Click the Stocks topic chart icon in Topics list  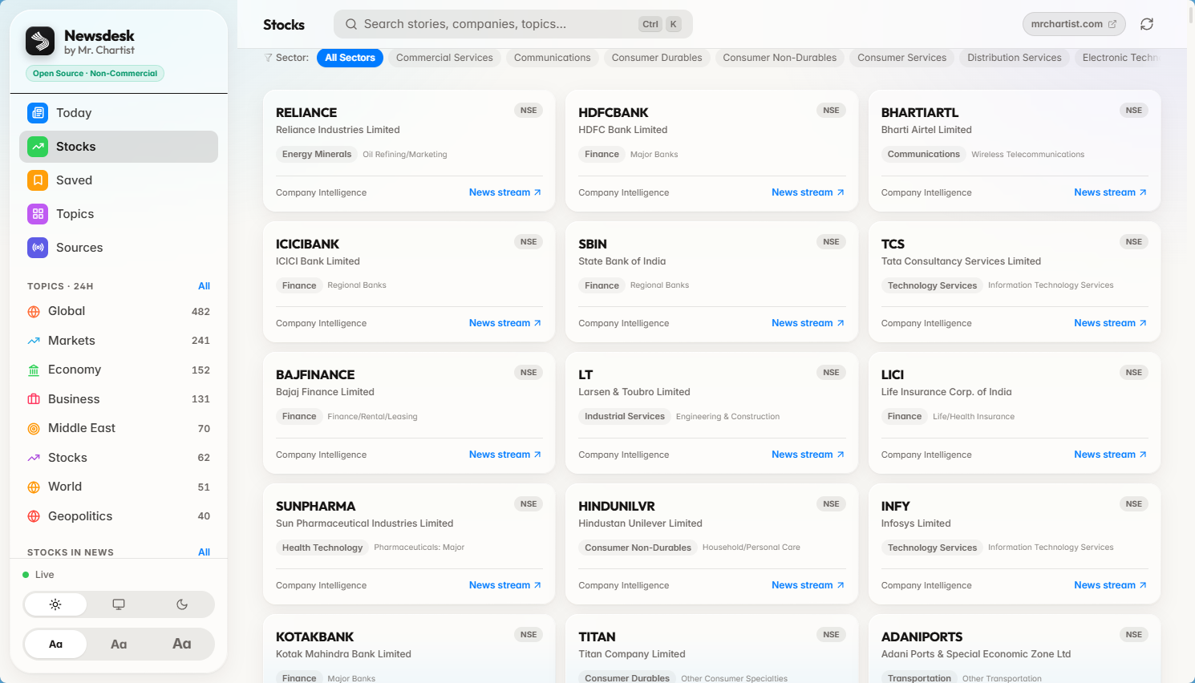(x=34, y=458)
